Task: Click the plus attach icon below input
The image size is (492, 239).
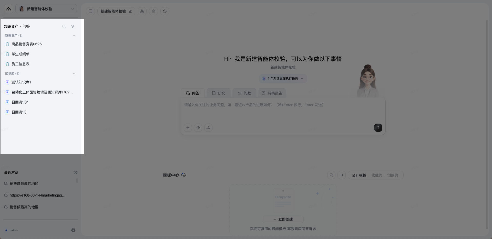Action: coord(188,128)
